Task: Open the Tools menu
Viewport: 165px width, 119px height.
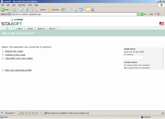Action: 30,5
